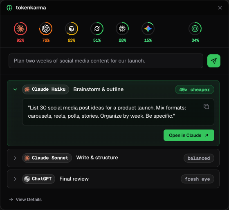
Task: Click the tokenkarma brain logo
Action: pos(9,8)
